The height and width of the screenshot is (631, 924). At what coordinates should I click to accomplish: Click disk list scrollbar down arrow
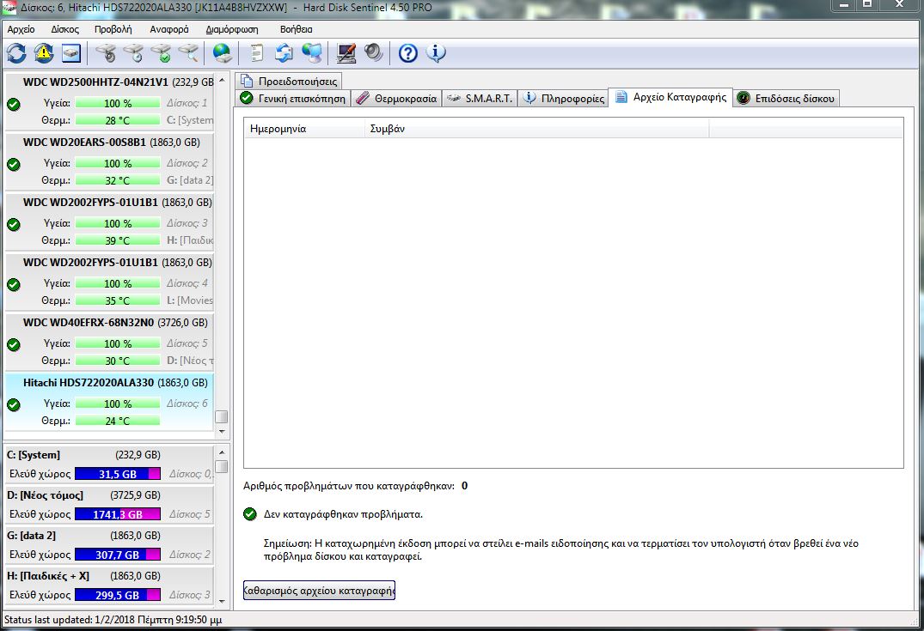[222, 432]
